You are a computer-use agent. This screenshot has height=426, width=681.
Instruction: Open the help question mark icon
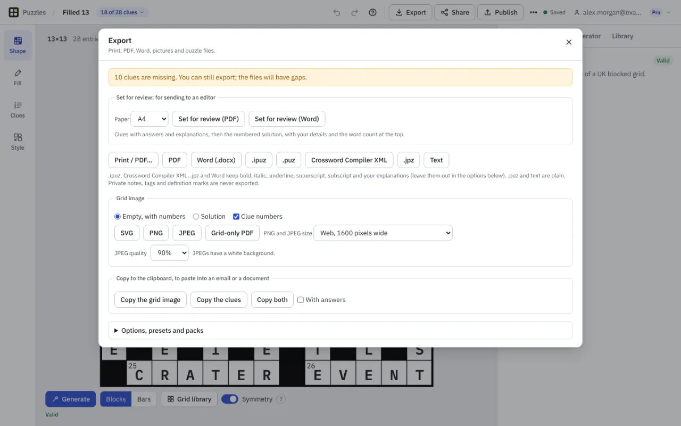pyautogui.click(x=372, y=12)
